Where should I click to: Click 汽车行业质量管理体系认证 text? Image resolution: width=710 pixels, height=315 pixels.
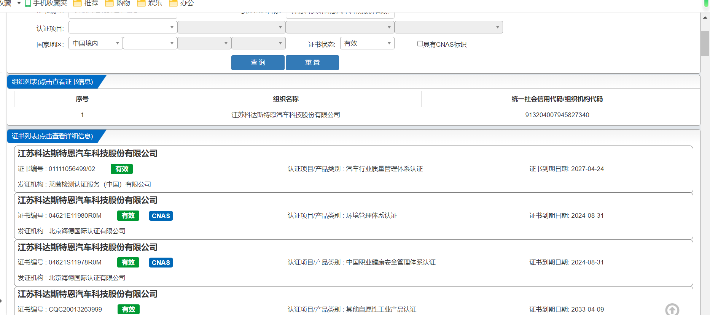[x=384, y=169]
